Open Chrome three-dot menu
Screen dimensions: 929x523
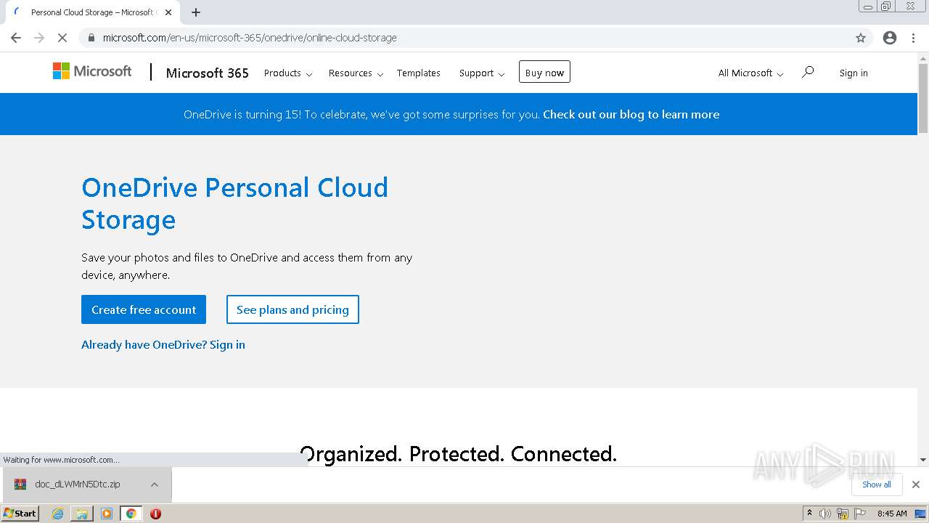coord(914,38)
